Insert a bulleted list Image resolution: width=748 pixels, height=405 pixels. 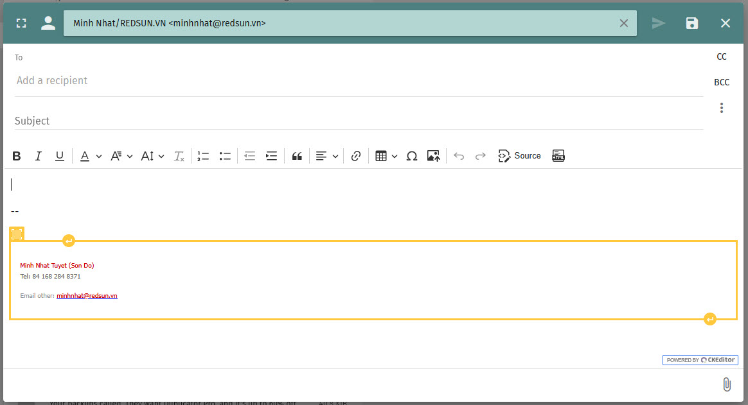click(x=225, y=156)
